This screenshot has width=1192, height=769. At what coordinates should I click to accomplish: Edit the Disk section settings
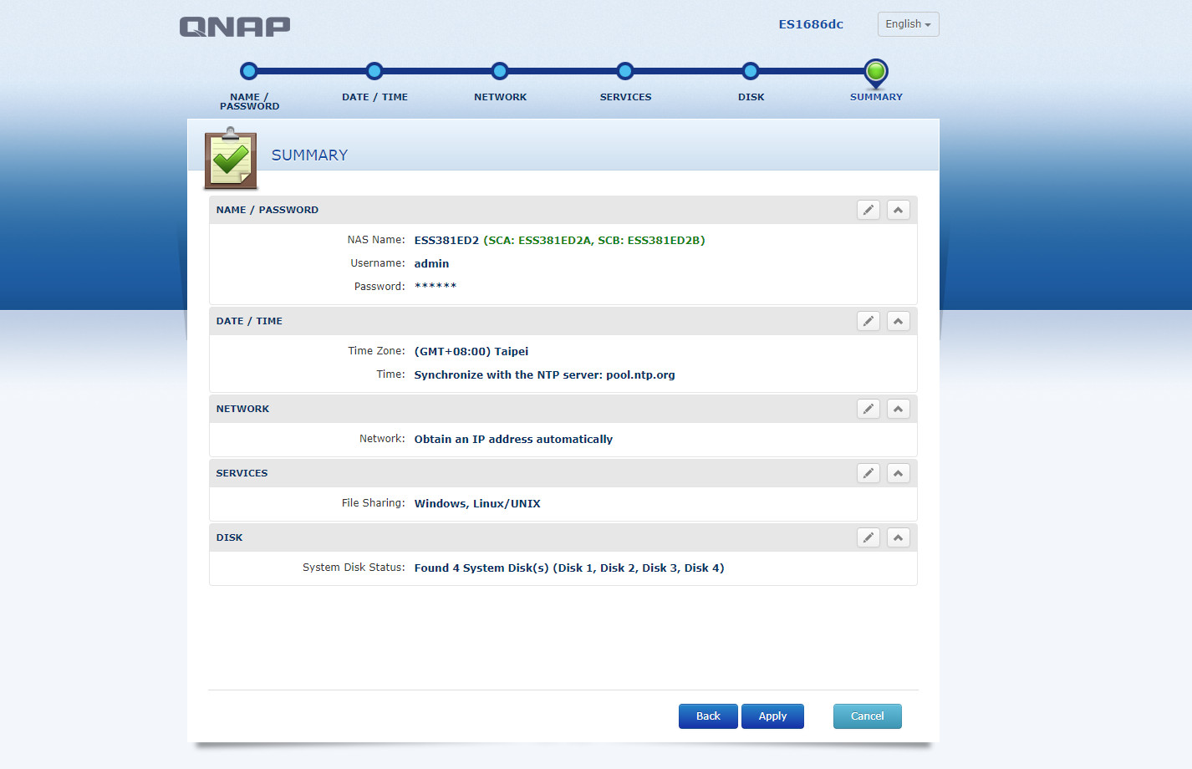(x=869, y=537)
